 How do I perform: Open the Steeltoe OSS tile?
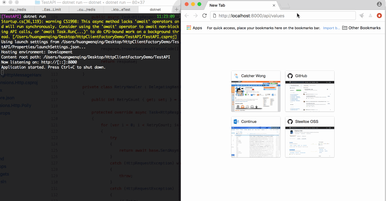click(x=310, y=137)
